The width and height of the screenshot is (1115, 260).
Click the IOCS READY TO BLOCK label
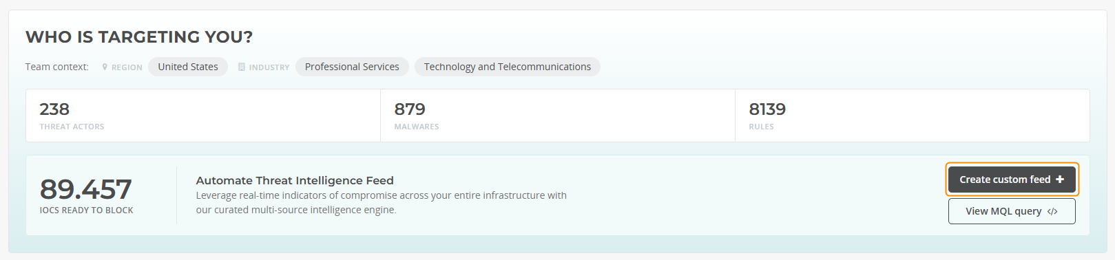tap(87, 210)
